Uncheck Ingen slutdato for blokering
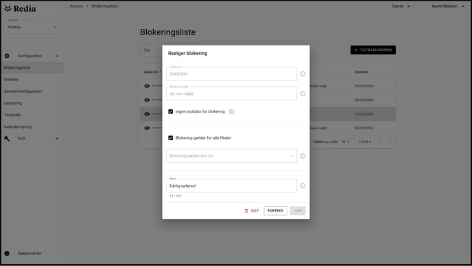Image resolution: width=472 pixels, height=266 pixels. pos(171,111)
